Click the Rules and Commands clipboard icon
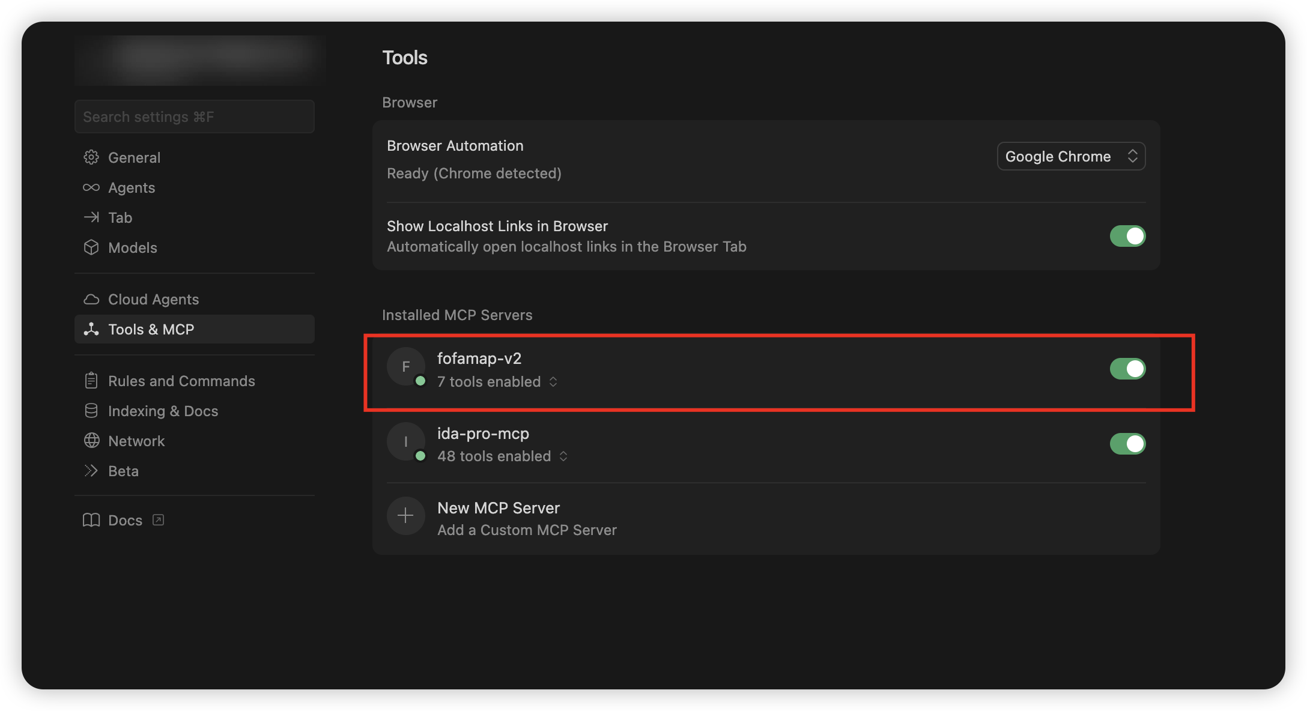 click(x=91, y=381)
